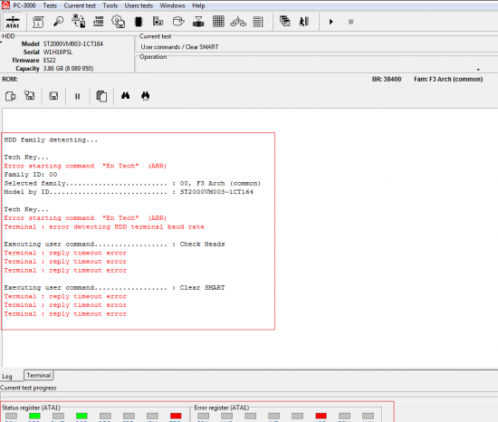
Task: Click the heads and surface test icon
Action: pos(198,22)
